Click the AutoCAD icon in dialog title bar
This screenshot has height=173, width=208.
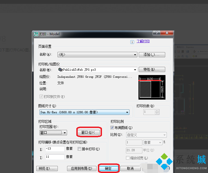click(36, 34)
